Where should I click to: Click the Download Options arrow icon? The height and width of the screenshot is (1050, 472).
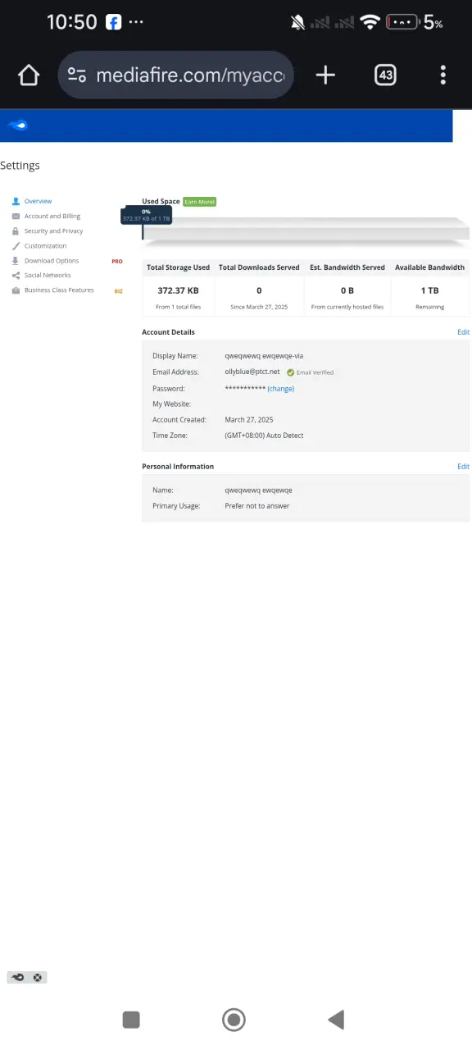click(x=16, y=260)
